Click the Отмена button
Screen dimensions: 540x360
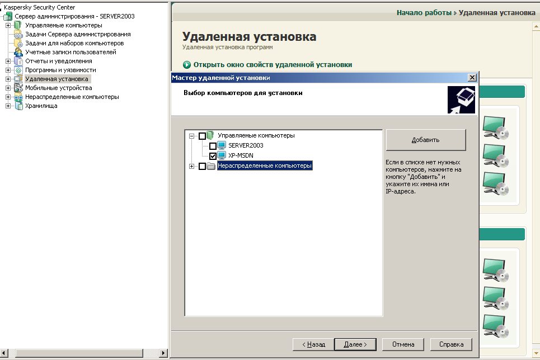point(403,344)
